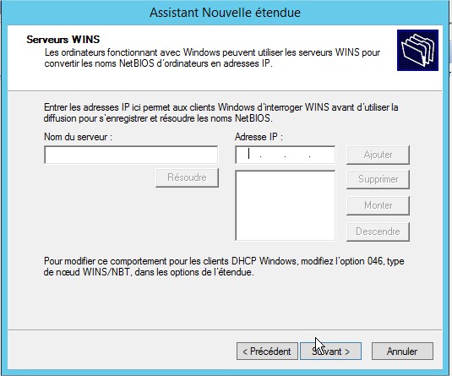Click the 'Adresse IP :' label
Screen dimensions: 452x376
pos(259,137)
